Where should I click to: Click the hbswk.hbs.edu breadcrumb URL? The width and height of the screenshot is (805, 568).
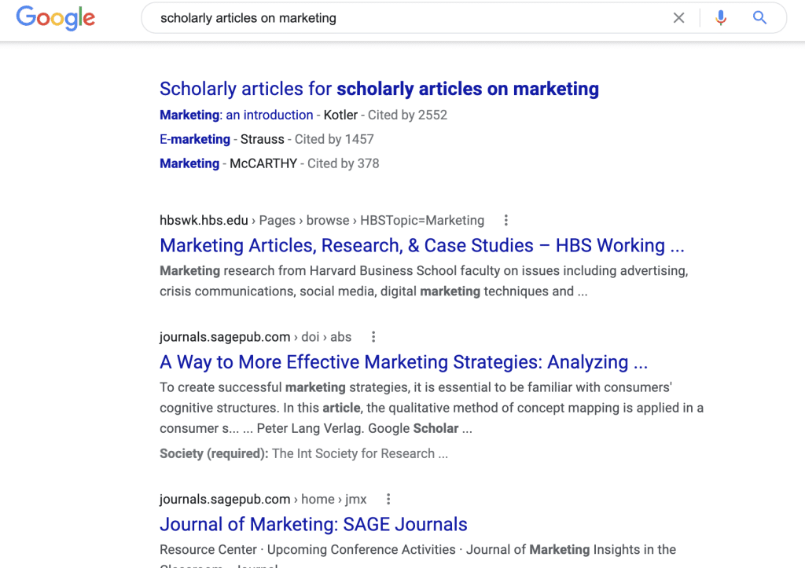(322, 220)
